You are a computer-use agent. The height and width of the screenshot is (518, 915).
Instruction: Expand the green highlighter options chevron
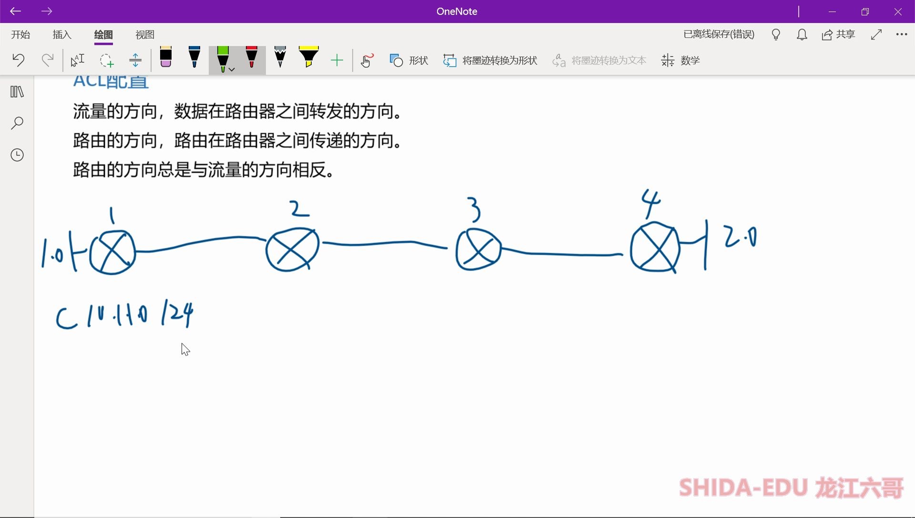click(232, 69)
